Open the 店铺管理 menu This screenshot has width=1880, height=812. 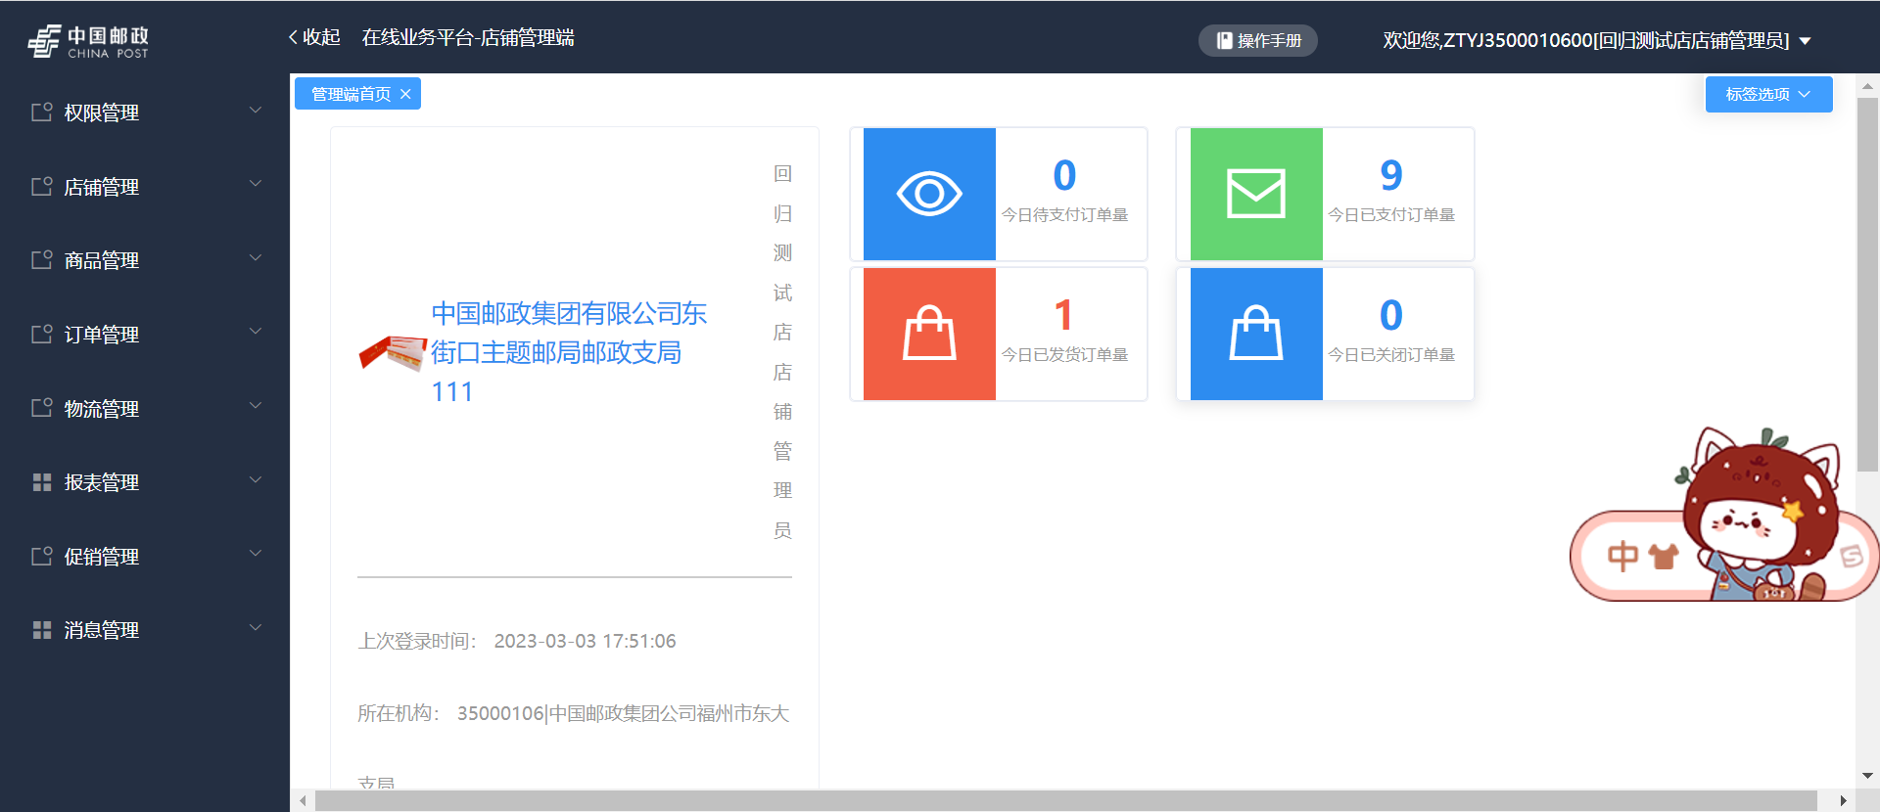coord(145,186)
